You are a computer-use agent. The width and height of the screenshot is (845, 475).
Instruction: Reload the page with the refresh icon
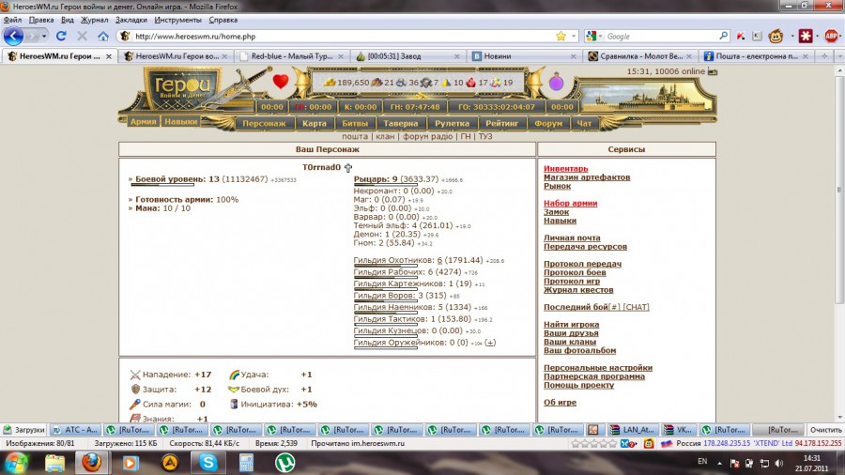(x=61, y=36)
